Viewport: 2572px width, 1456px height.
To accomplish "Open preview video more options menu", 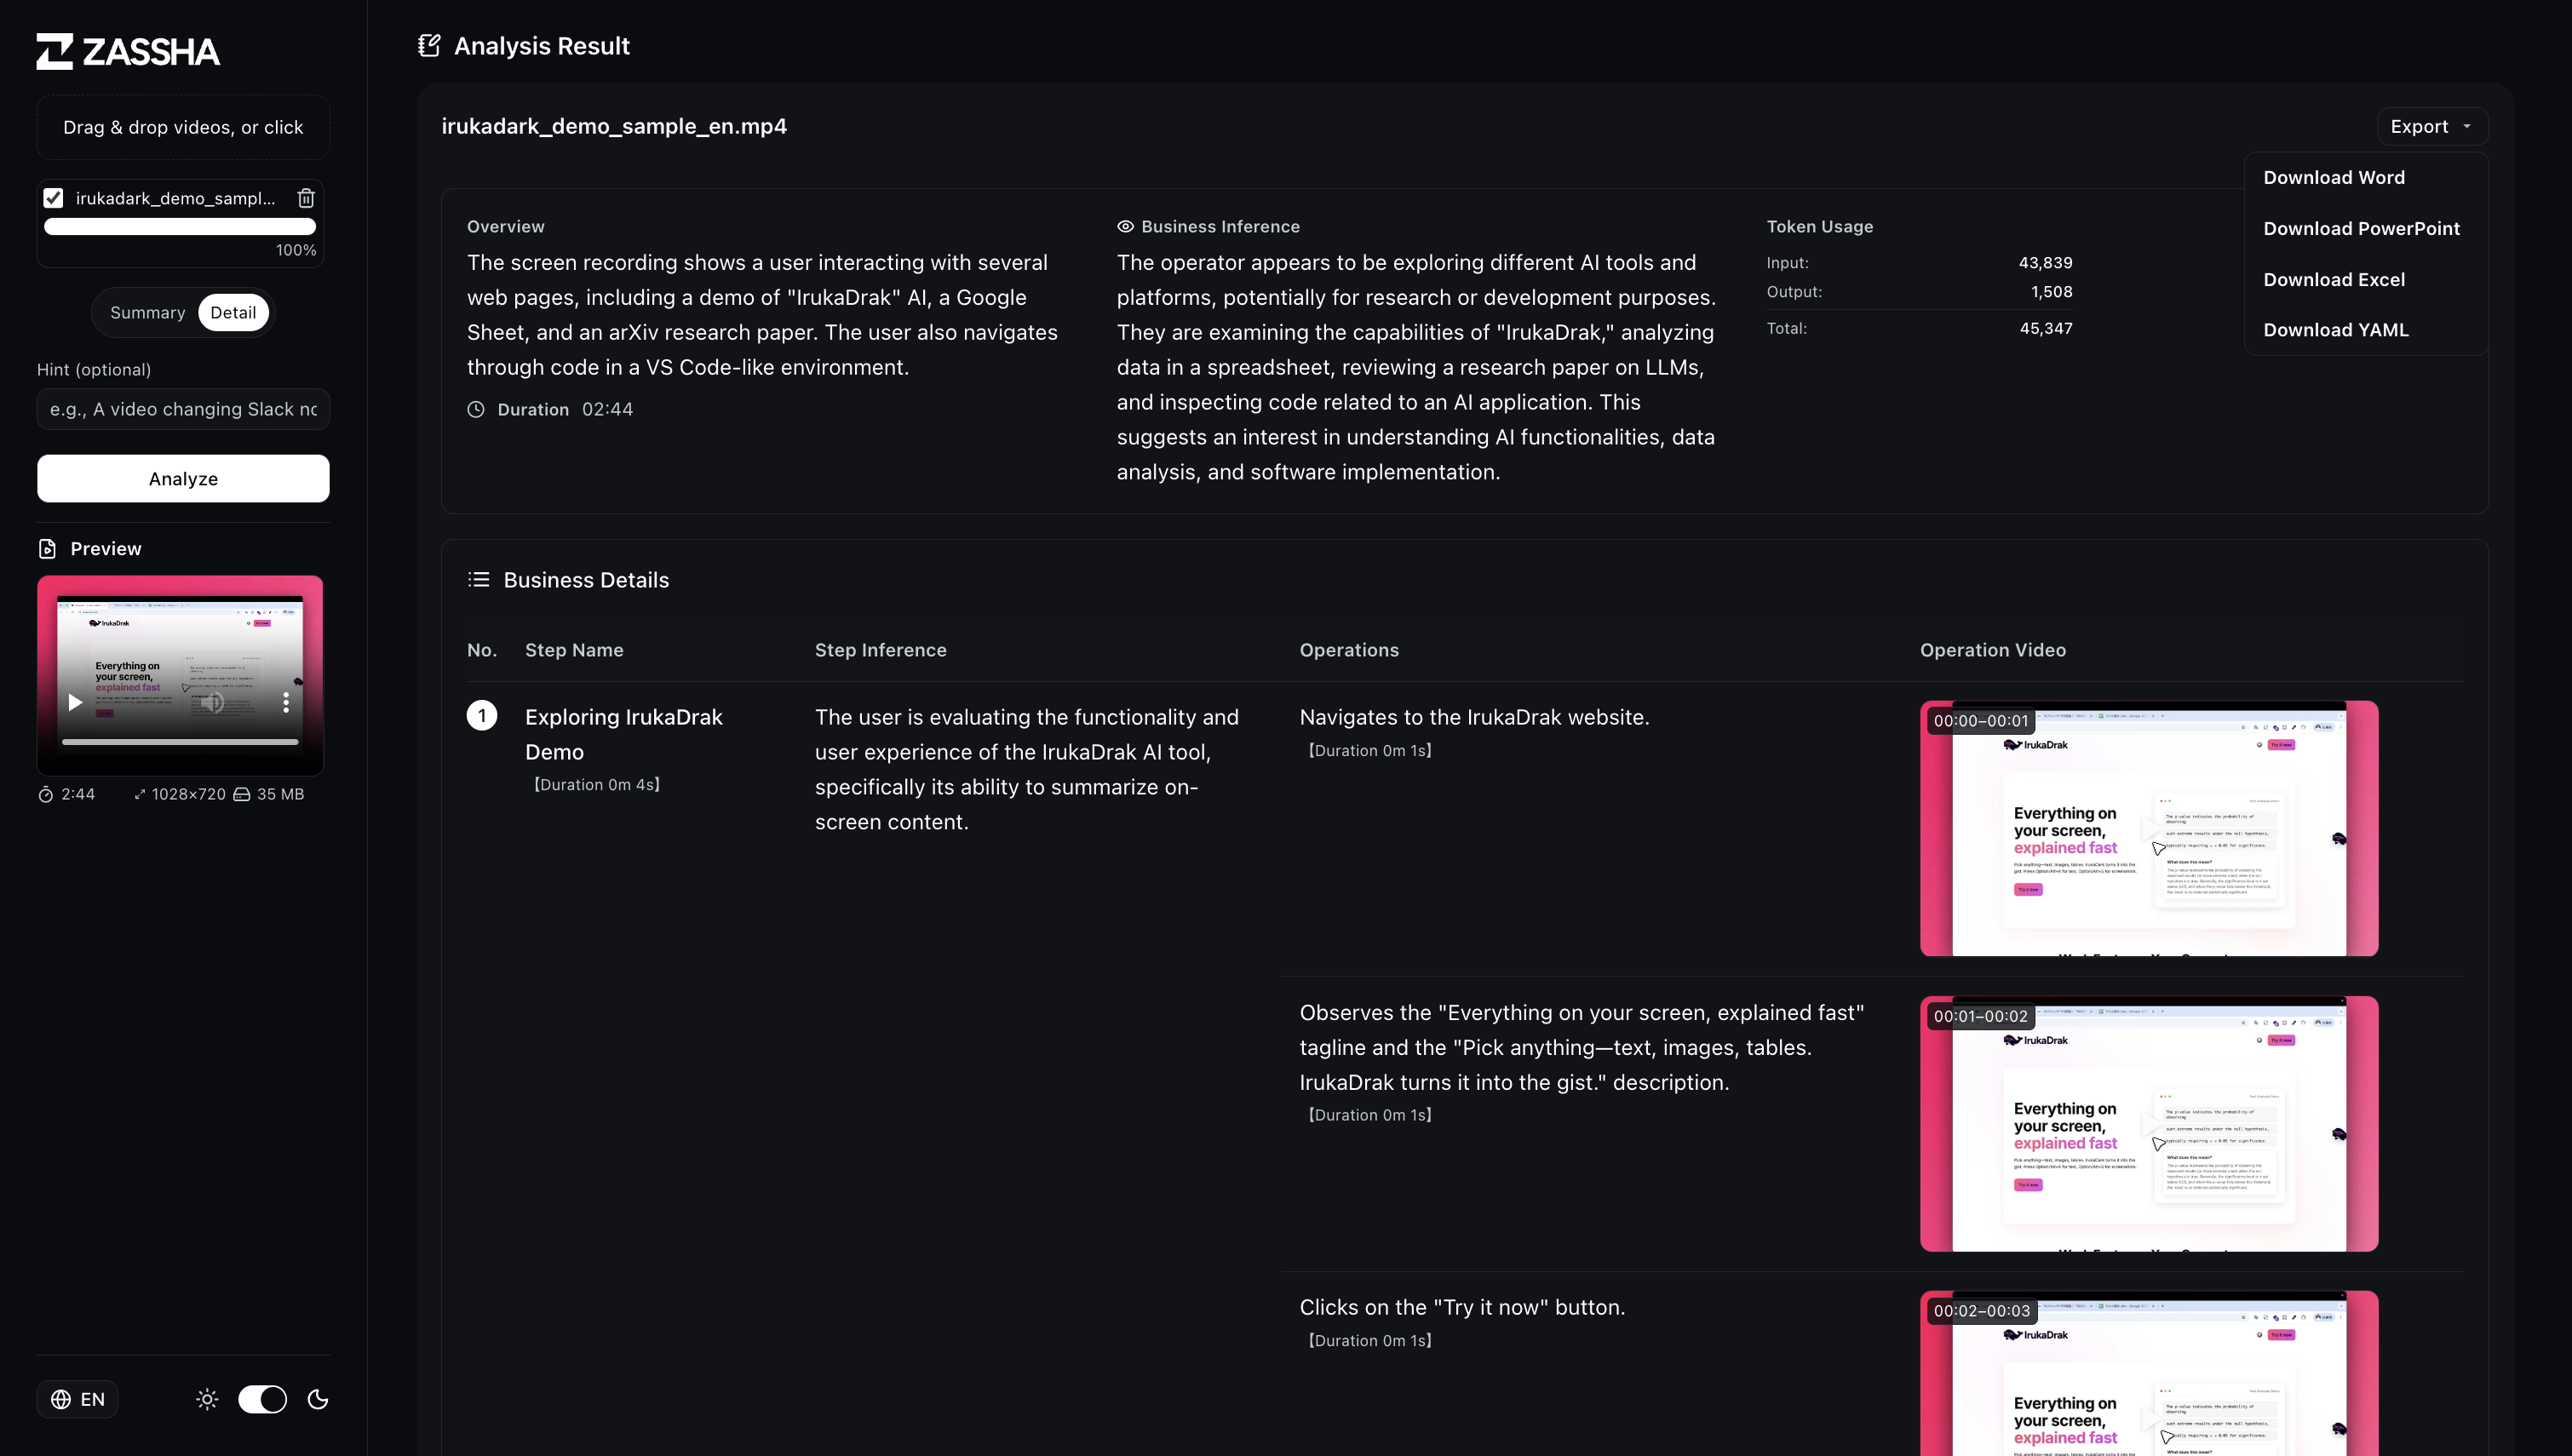I will (286, 702).
